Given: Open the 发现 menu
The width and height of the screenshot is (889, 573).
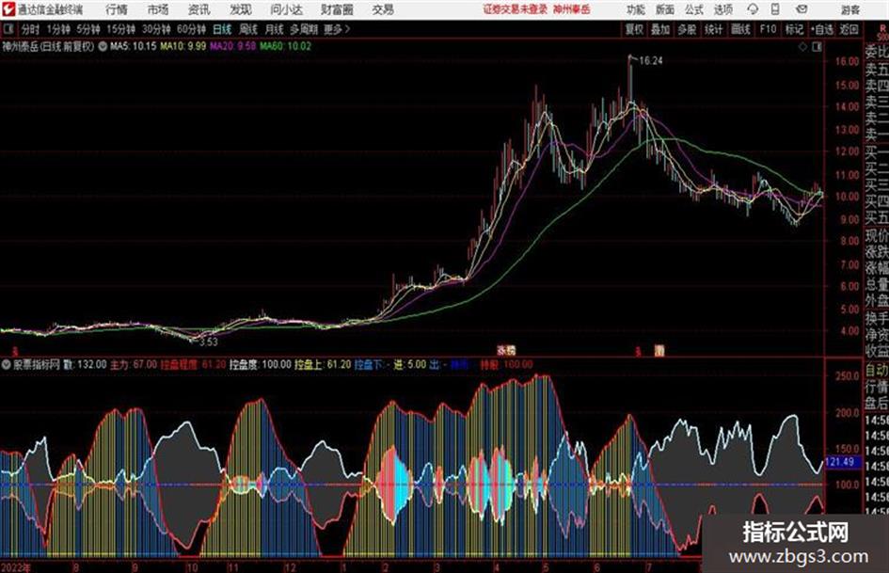Looking at the screenshot, I should point(241,9).
